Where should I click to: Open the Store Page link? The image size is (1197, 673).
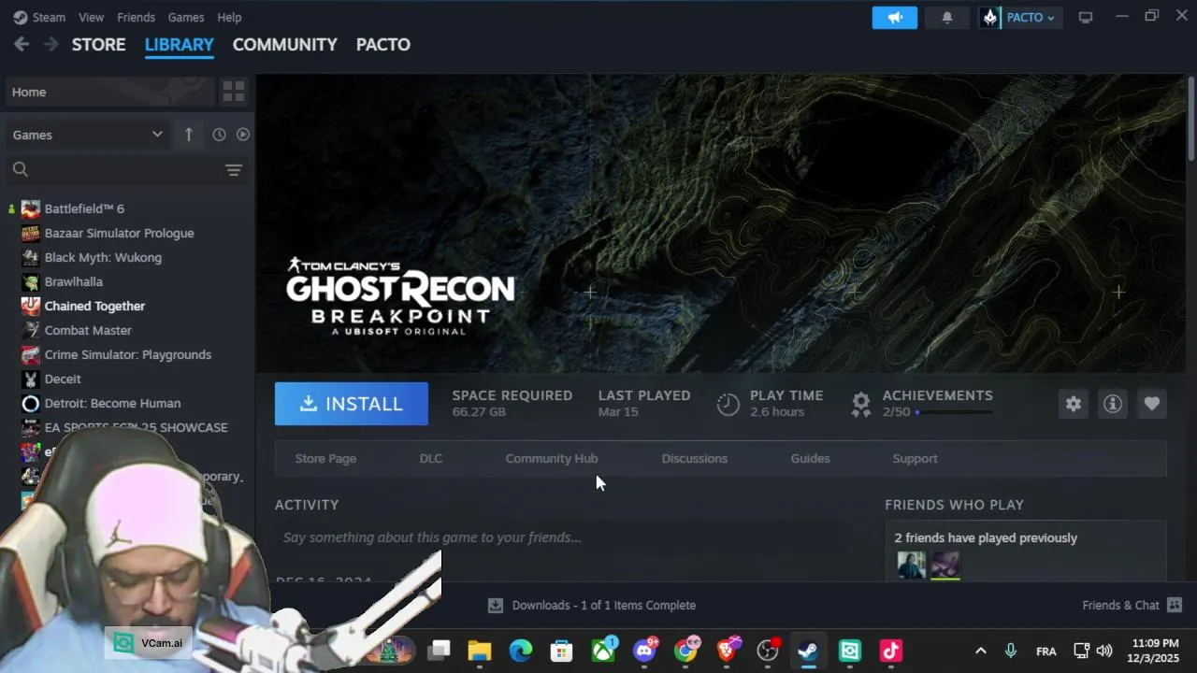tap(325, 459)
